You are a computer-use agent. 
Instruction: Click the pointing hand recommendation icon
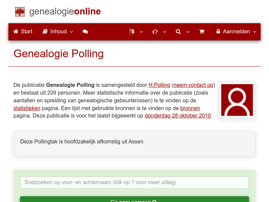point(155,32)
